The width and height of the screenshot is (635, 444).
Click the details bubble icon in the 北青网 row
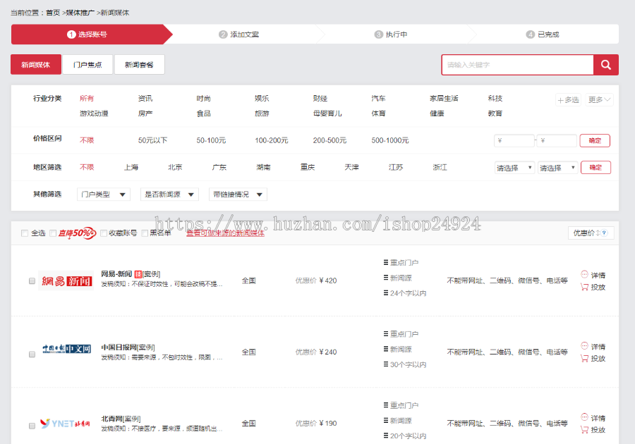(584, 417)
